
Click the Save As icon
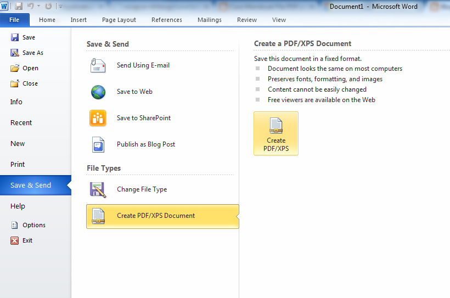coord(15,53)
